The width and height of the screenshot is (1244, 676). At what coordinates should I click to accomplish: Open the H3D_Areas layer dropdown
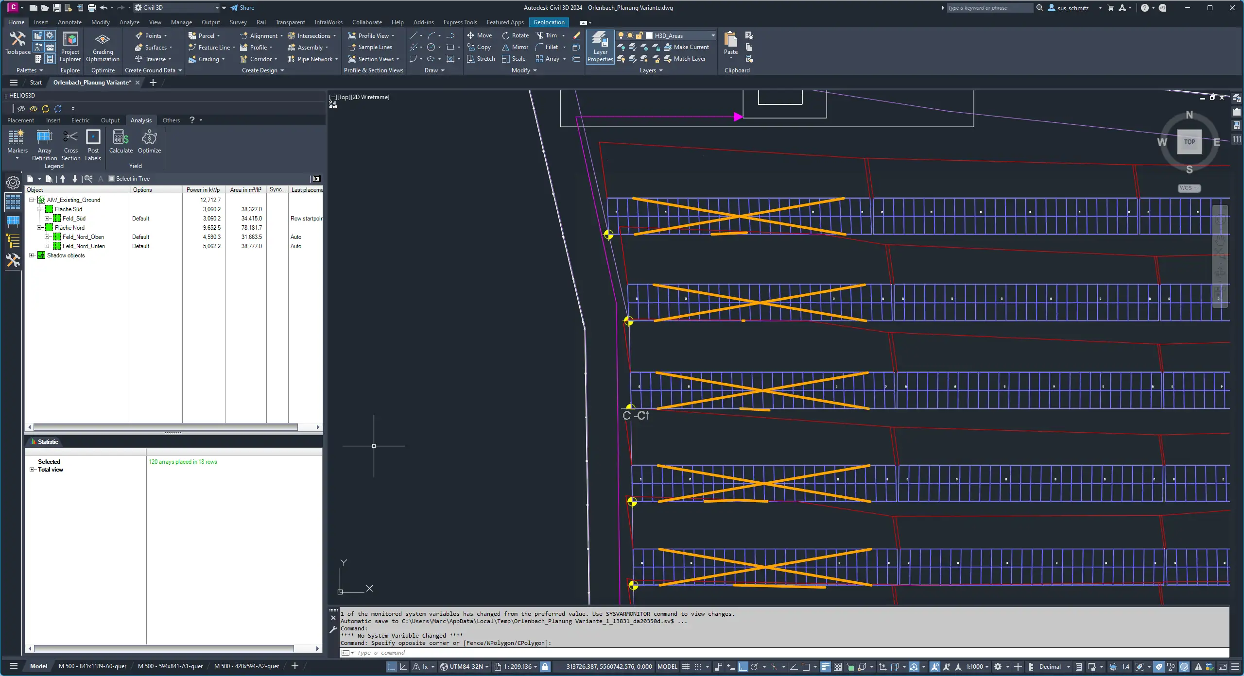point(713,35)
